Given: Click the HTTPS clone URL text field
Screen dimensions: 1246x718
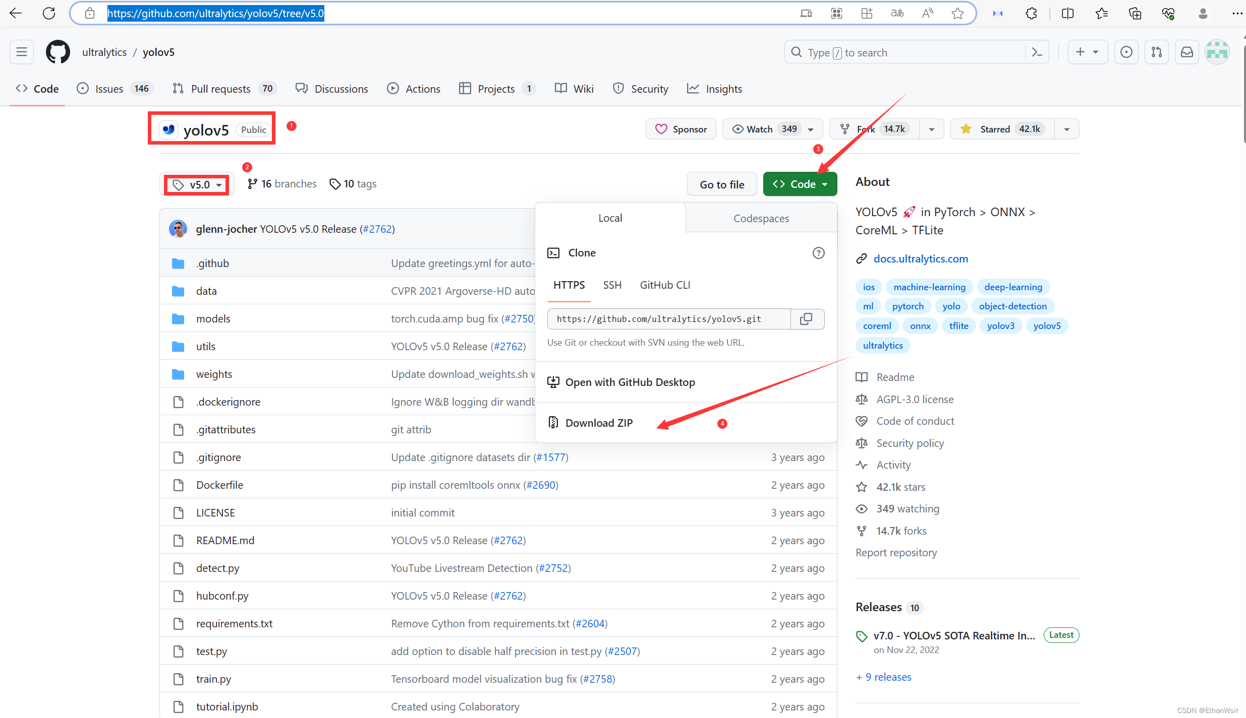Looking at the screenshot, I should tap(669, 319).
